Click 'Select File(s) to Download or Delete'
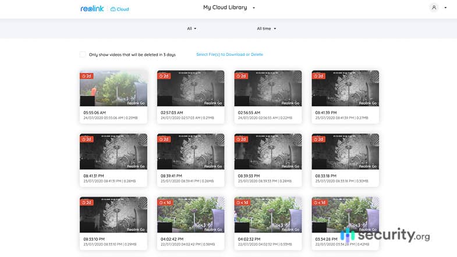The width and height of the screenshot is (457, 257). click(x=229, y=55)
